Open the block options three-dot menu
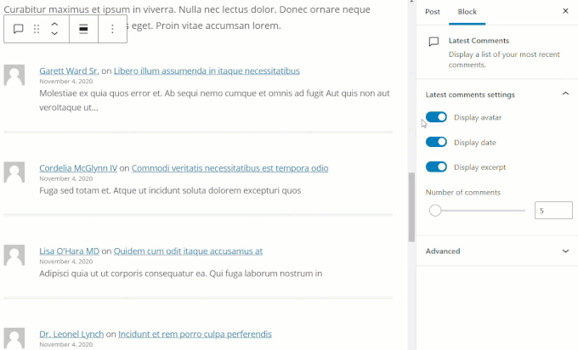The height and width of the screenshot is (350, 578). [112, 29]
